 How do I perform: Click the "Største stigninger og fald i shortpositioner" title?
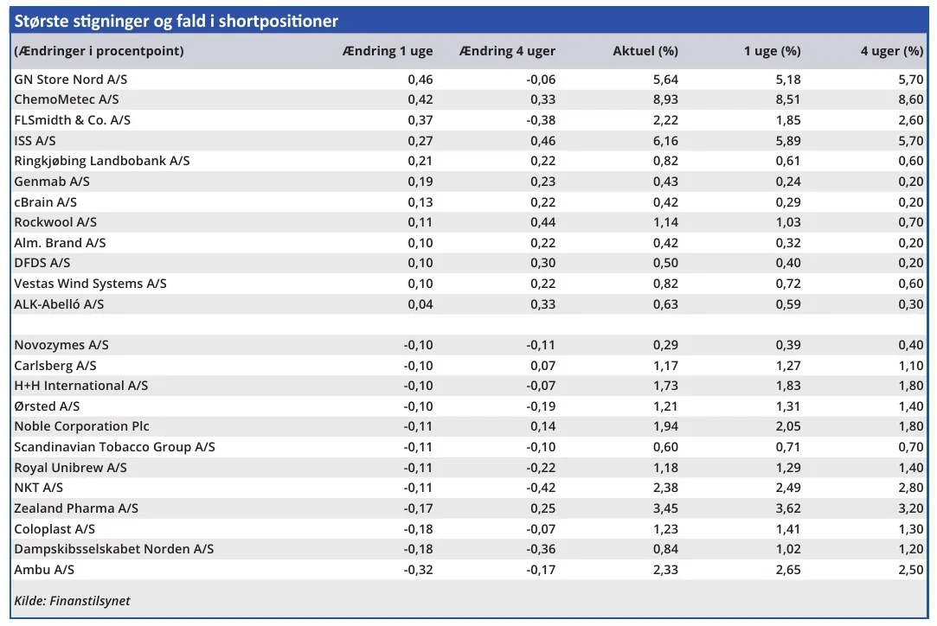[x=176, y=21]
